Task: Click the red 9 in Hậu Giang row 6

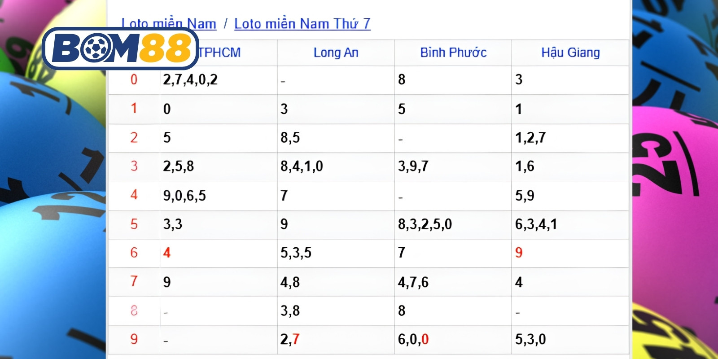Action: point(519,253)
